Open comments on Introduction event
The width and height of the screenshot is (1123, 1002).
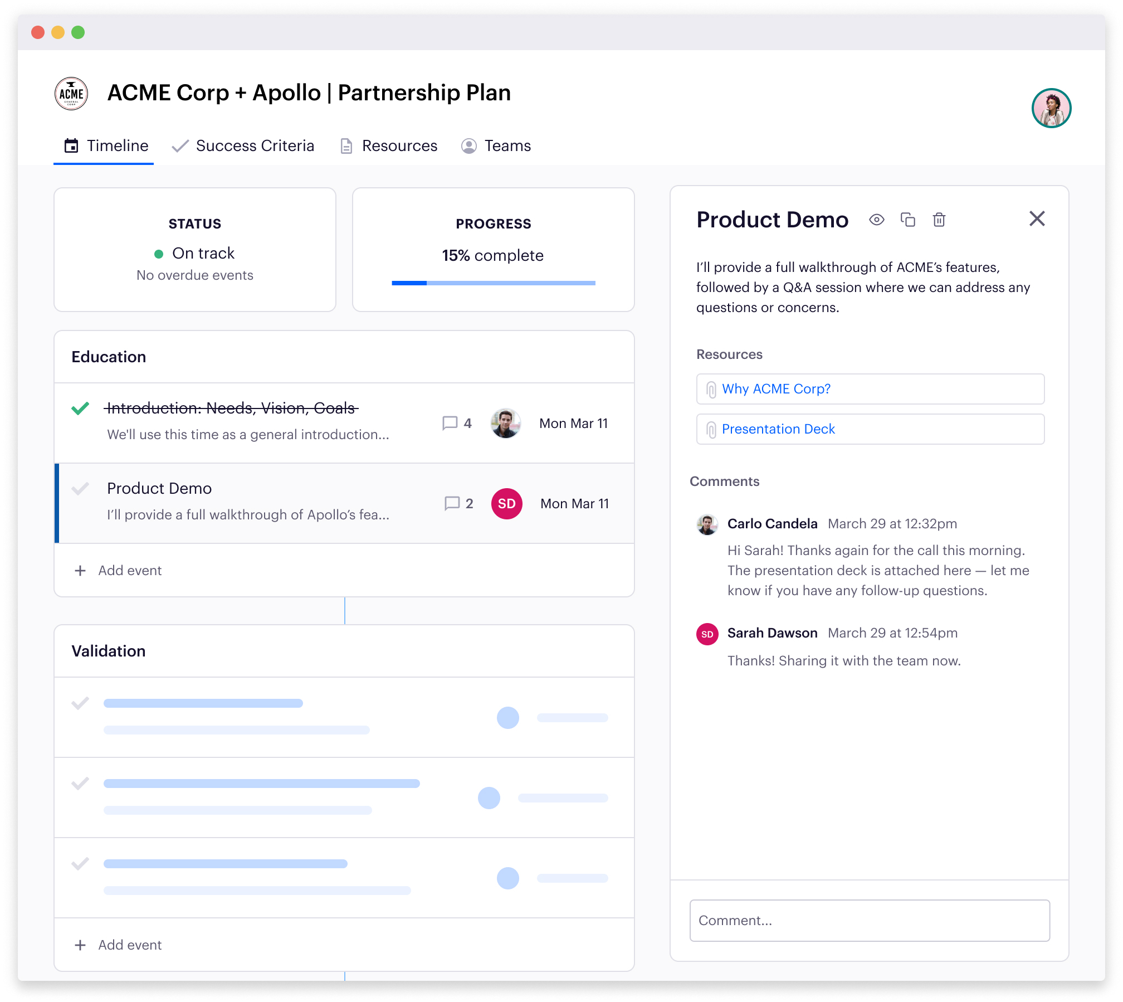(x=456, y=424)
